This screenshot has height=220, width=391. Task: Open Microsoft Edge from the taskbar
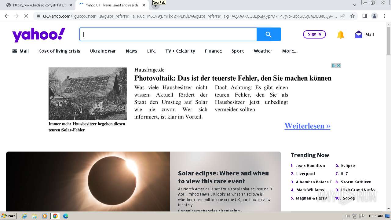[x=66, y=216]
